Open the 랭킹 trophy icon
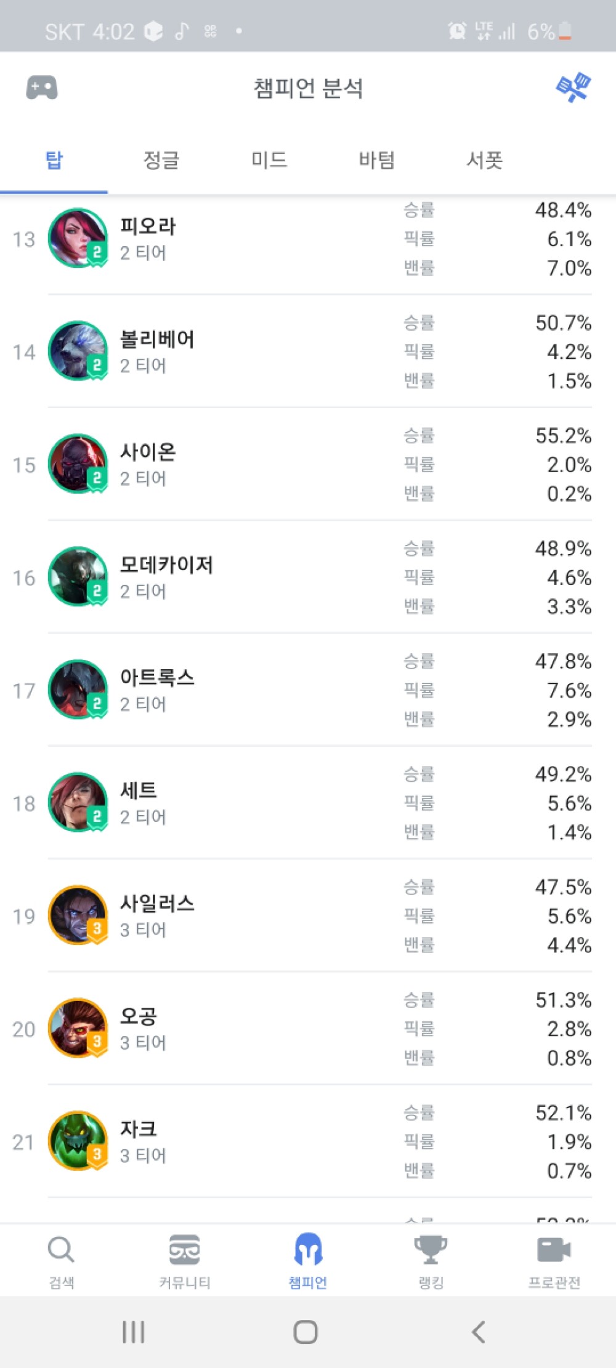The width and height of the screenshot is (616, 1368). [x=431, y=1251]
